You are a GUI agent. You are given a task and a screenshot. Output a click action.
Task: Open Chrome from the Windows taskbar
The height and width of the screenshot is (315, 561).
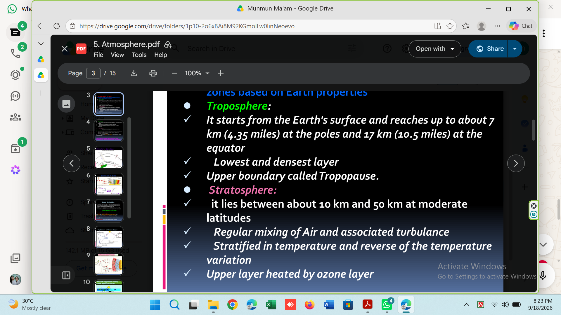(x=232, y=305)
